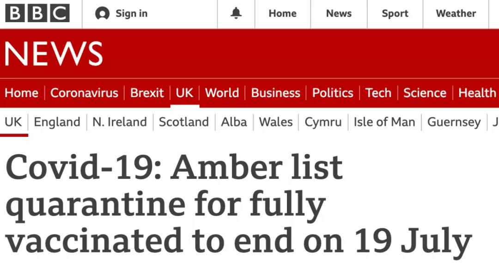Open Weather in top navigation
The image size is (499, 271).
point(456,13)
